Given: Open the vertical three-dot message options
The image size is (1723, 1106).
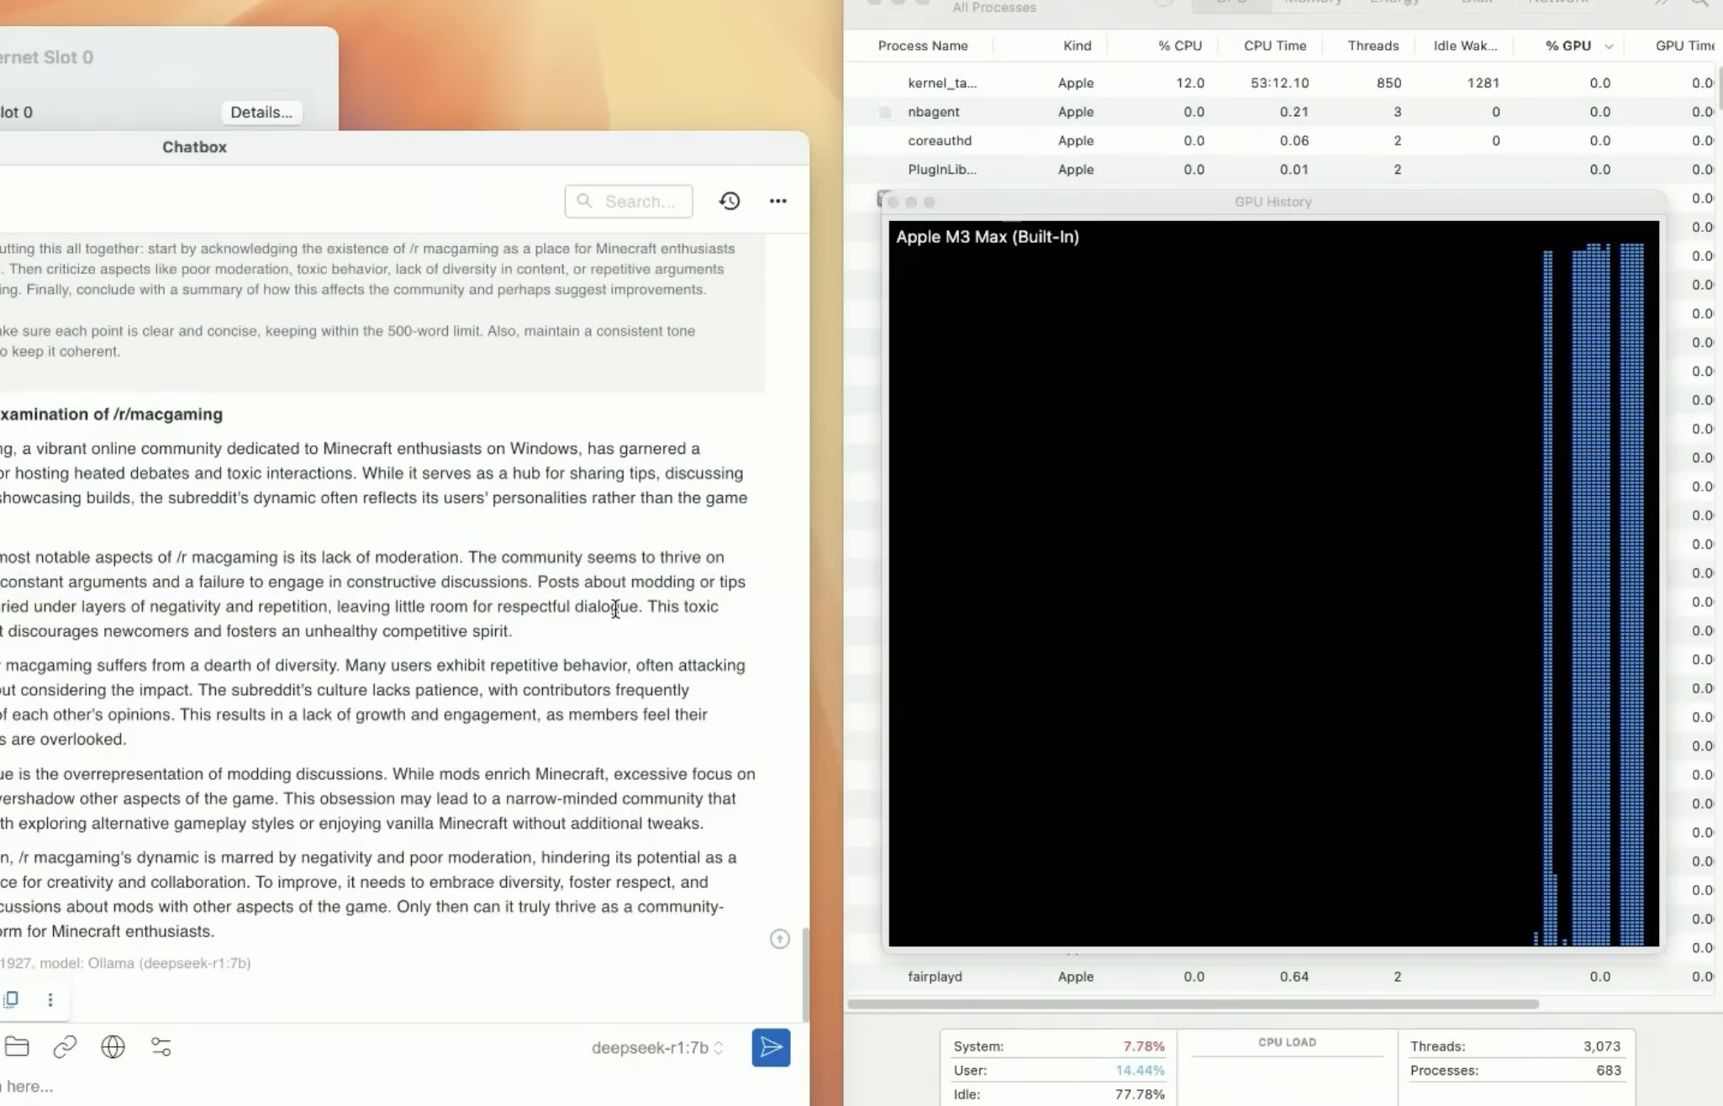Looking at the screenshot, I should pos(50,999).
